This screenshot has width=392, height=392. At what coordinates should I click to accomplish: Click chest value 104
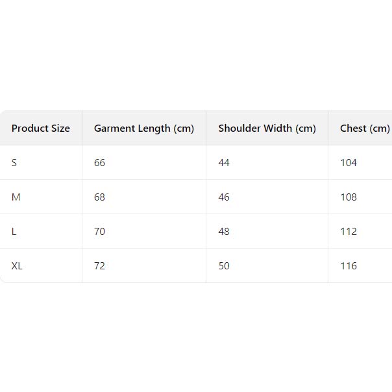349,163
